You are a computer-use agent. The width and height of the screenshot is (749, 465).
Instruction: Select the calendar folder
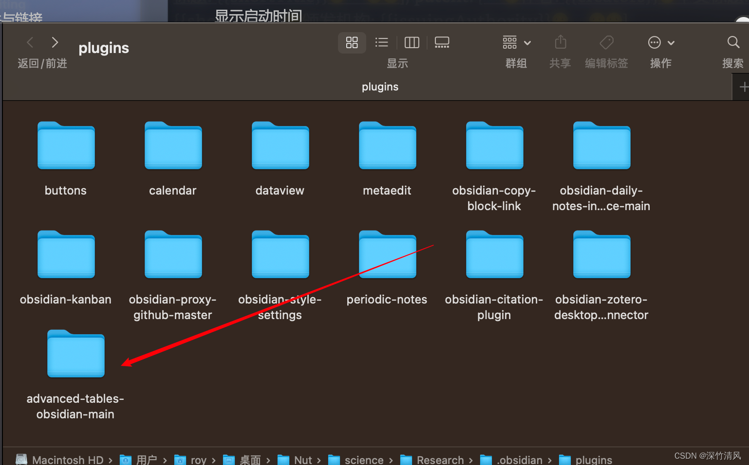pos(173,145)
